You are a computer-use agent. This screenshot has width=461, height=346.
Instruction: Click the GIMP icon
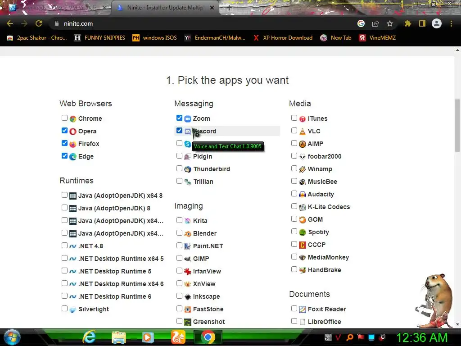pyautogui.click(x=188, y=259)
